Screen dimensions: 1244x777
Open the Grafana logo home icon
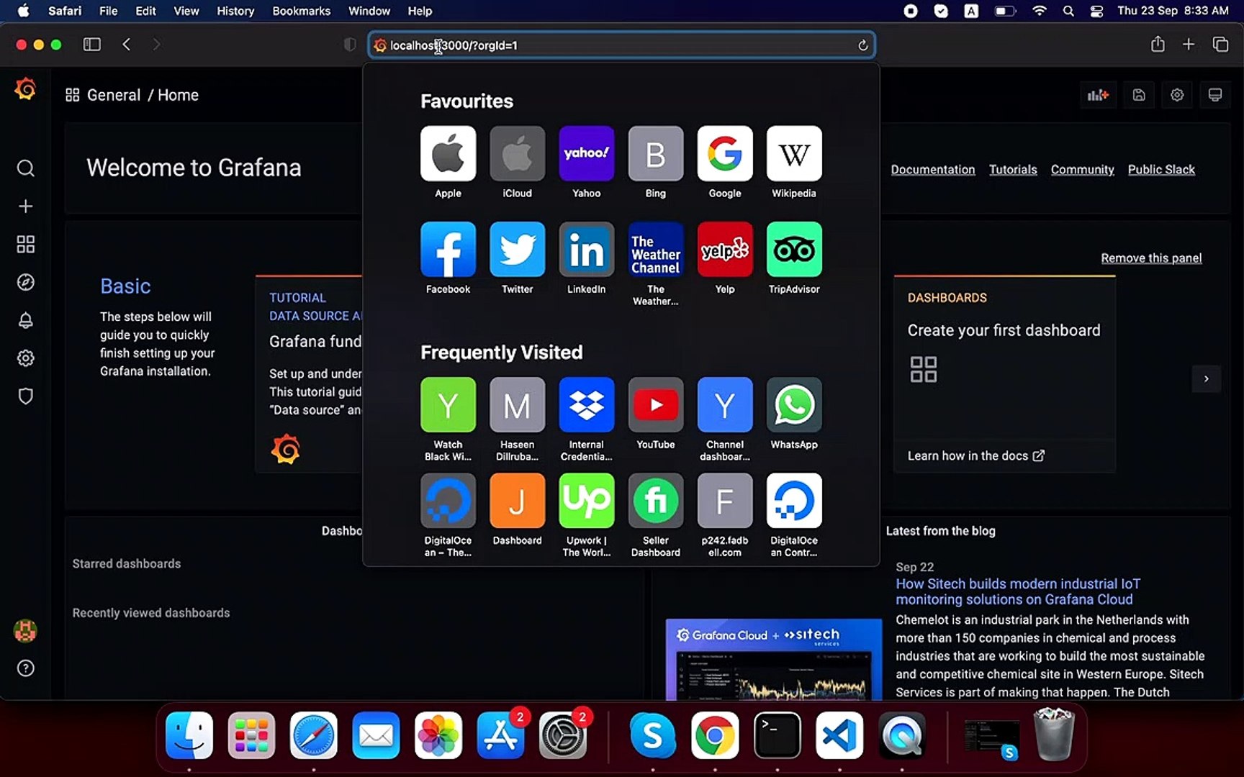(25, 89)
